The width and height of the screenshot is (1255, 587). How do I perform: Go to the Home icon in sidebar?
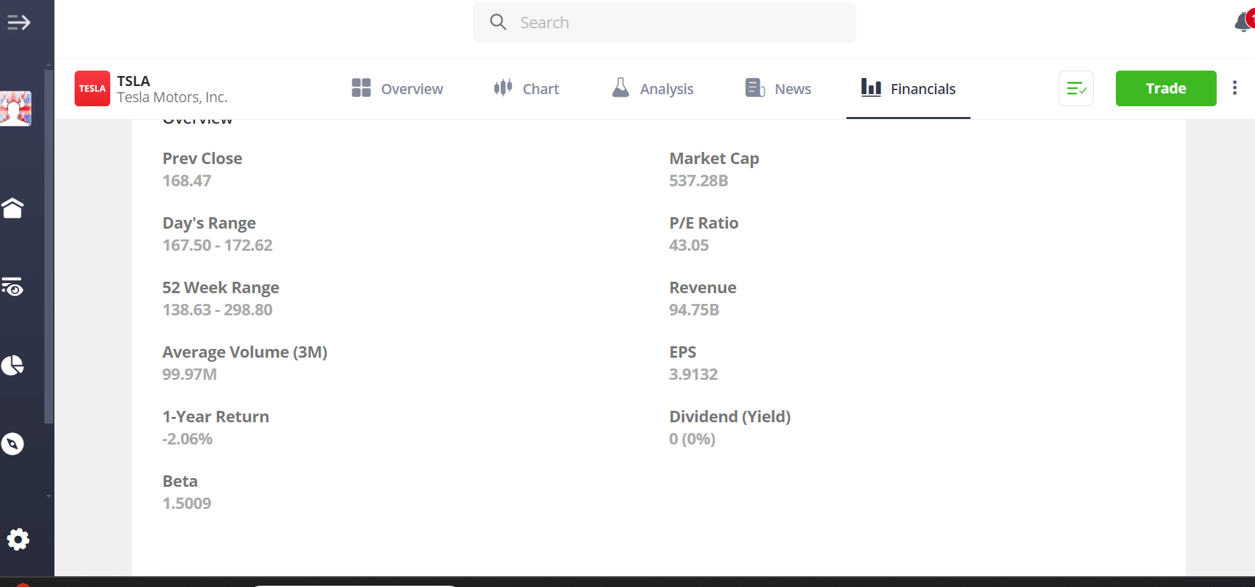tap(13, 208)
